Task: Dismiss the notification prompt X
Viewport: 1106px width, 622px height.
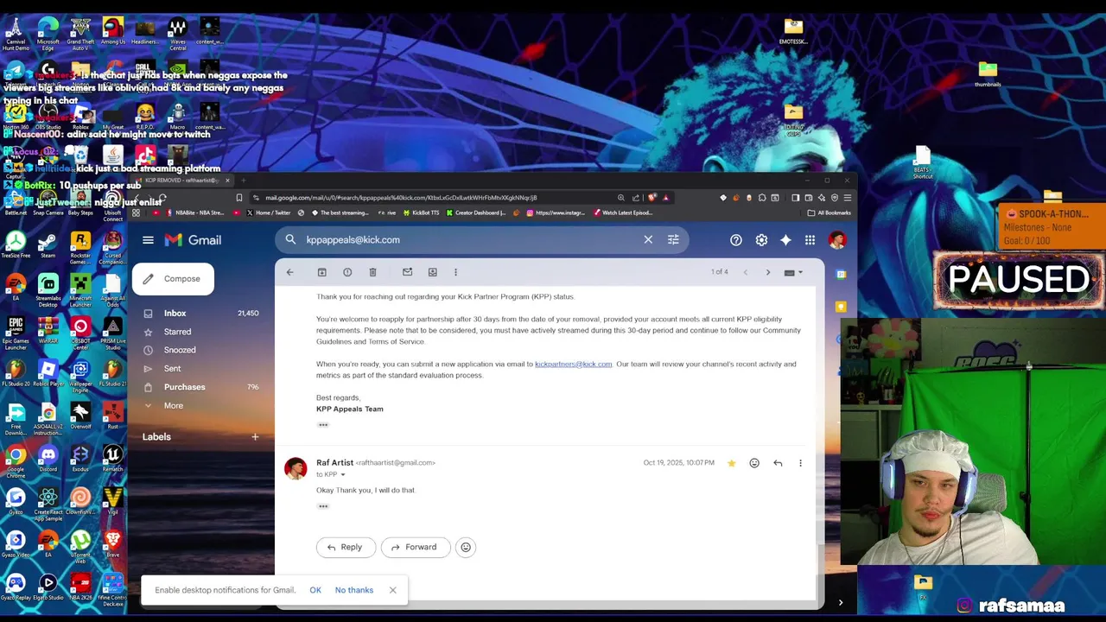Action: coord(392,590)
